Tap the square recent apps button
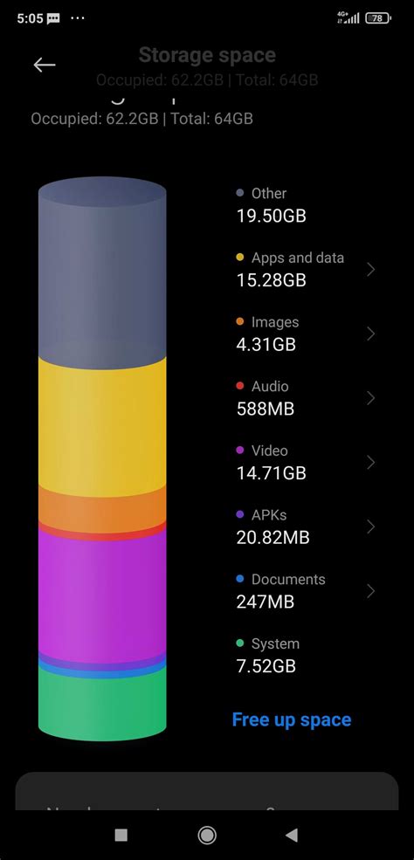The width and height of the screenshot is (414, 860). tap(121, 835)
